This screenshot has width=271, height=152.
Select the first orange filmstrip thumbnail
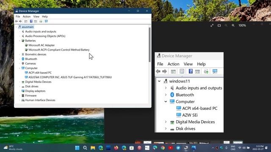coord(138,142)
